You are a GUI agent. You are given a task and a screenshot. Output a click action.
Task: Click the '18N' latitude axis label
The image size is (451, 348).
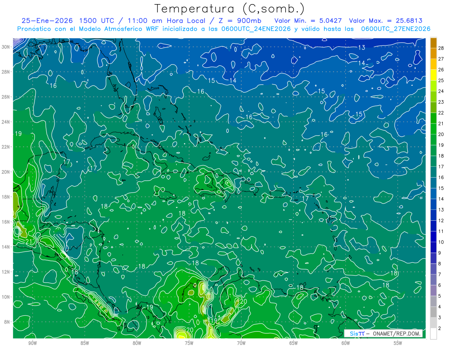pyautogui.click(x=6, y=197)
